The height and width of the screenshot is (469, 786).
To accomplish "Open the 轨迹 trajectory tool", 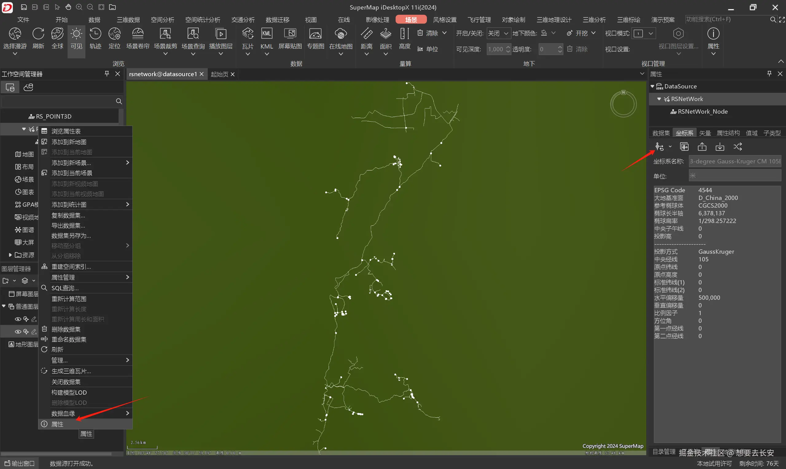I will click(x=96, y=34).
